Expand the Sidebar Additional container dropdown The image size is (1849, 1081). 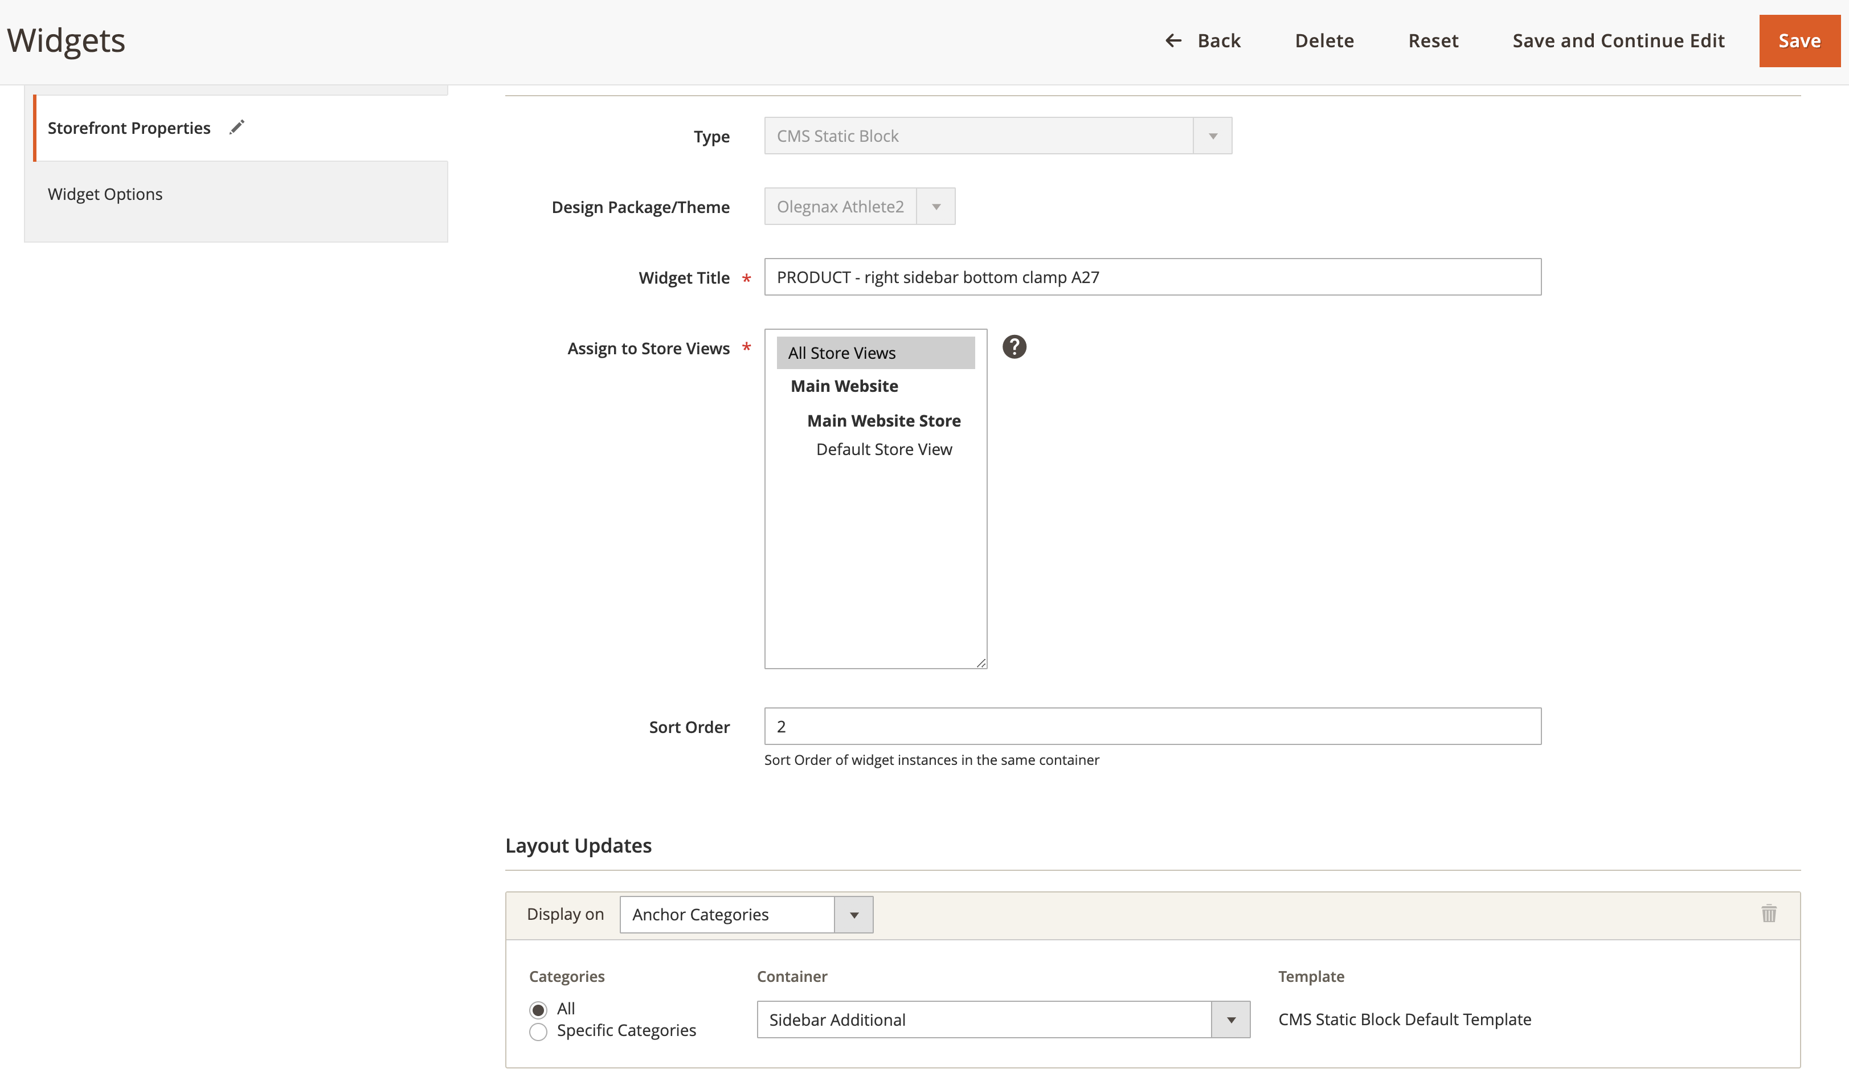(1003, 1019)
